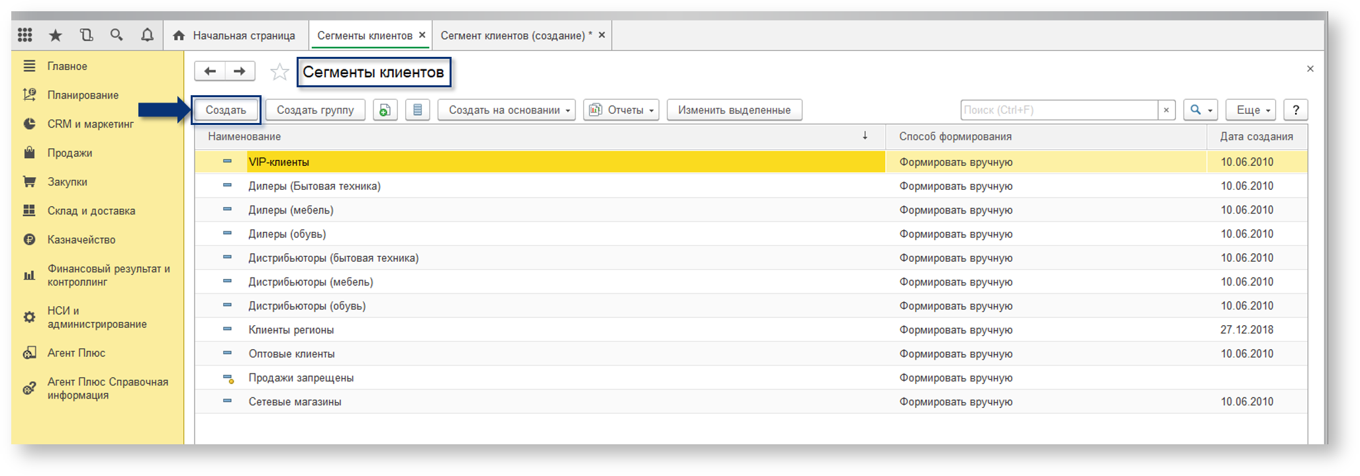Image resolution: width=1360 pixels, height=476 pixels.
Task: Open the Продажи menu section
Action: coord(70,153)
